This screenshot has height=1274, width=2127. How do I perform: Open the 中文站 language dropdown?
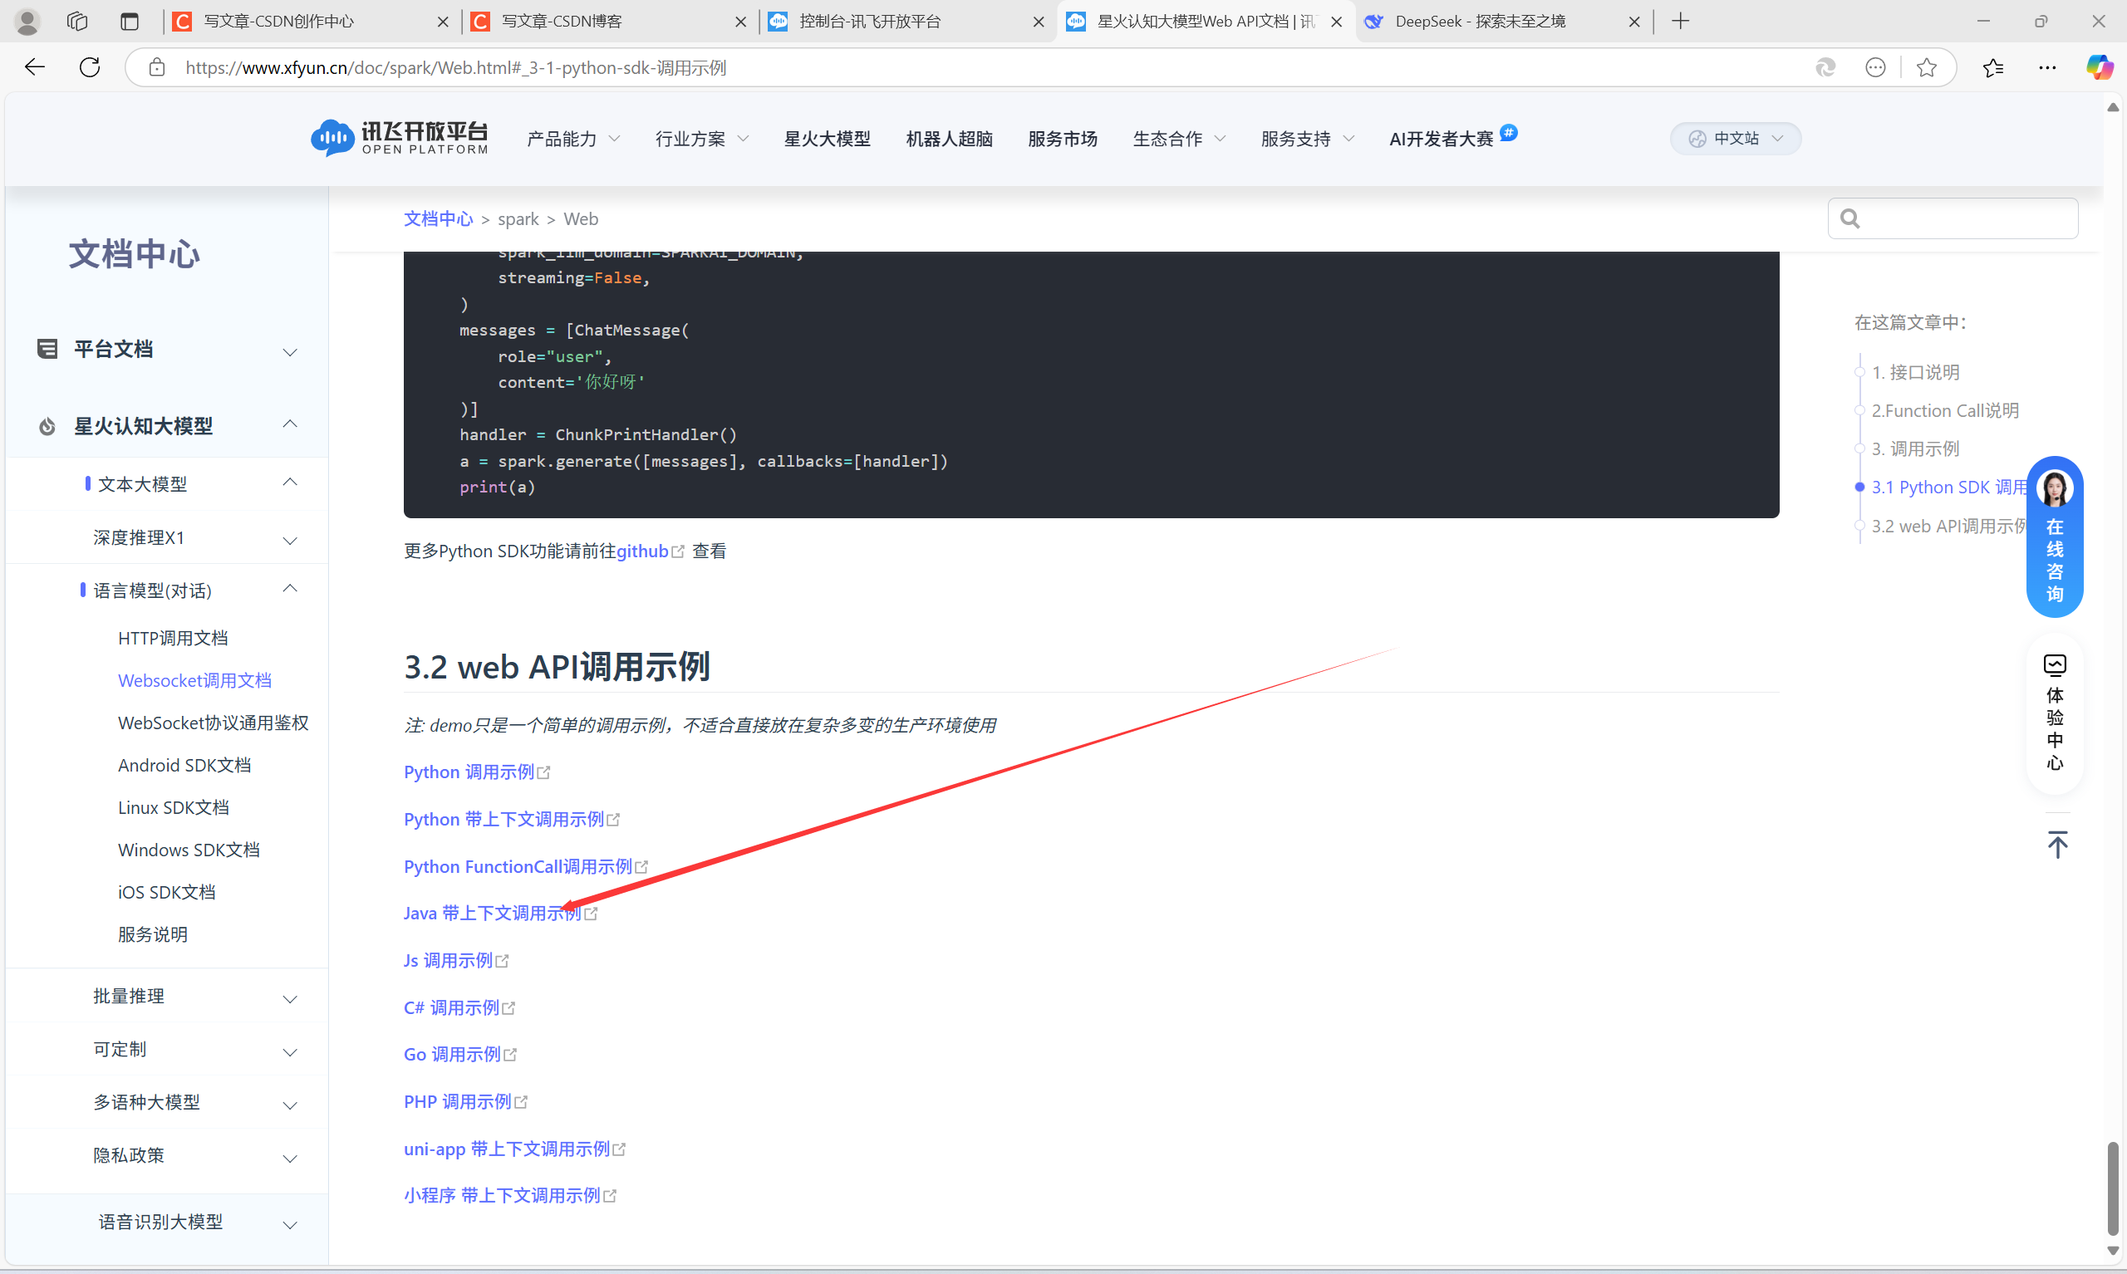click(x=1735, y=138)
